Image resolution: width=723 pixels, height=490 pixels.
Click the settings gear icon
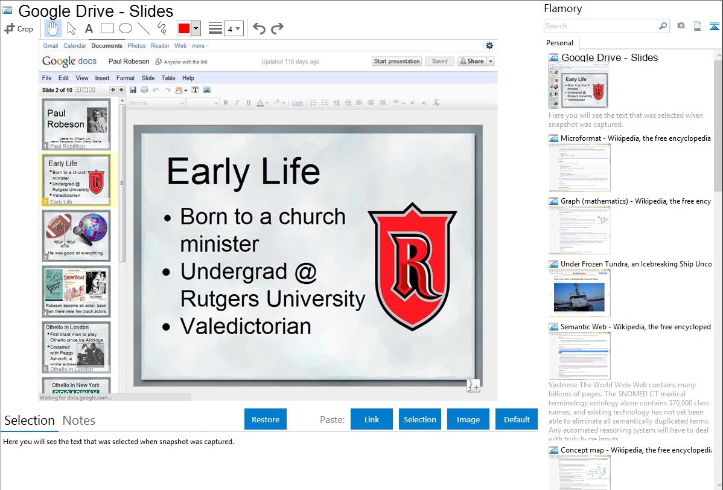(x=489, y=45)
